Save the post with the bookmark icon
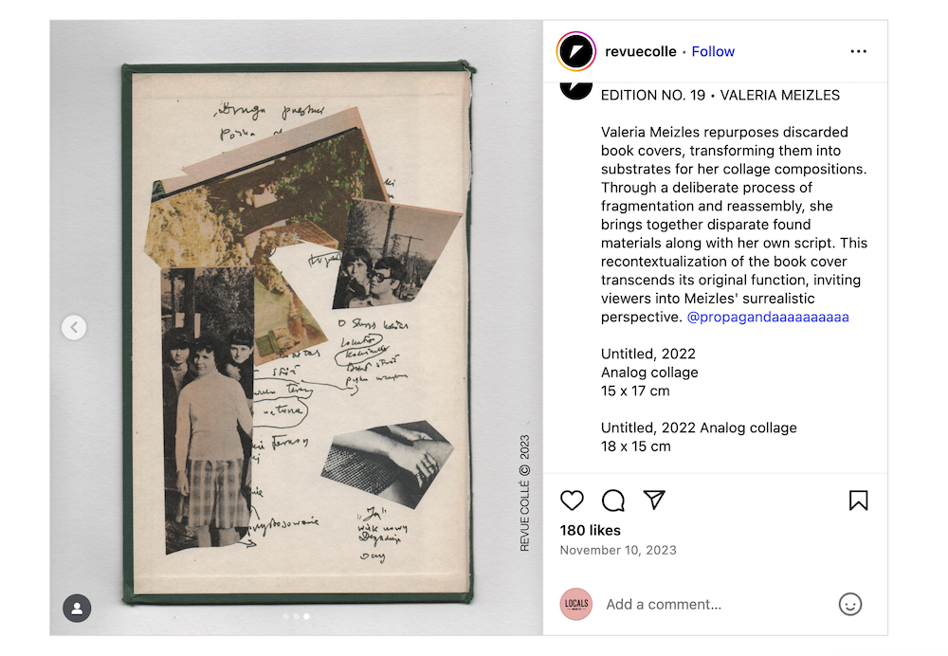 coord(858,501)
